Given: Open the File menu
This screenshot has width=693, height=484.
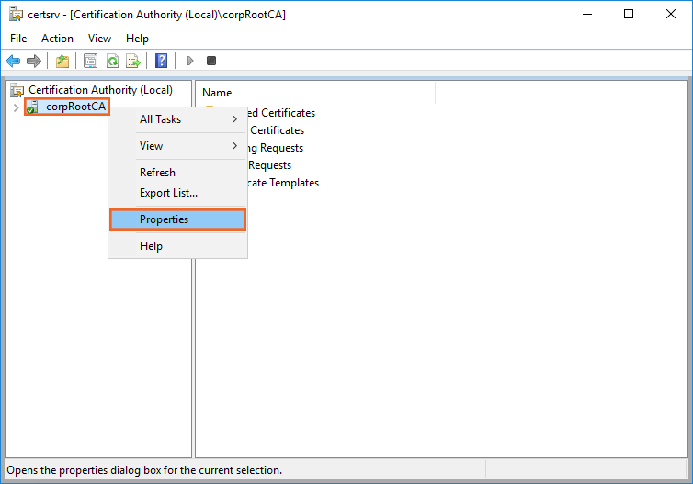Looking at the screenshot, I should (x=18, y=39).
